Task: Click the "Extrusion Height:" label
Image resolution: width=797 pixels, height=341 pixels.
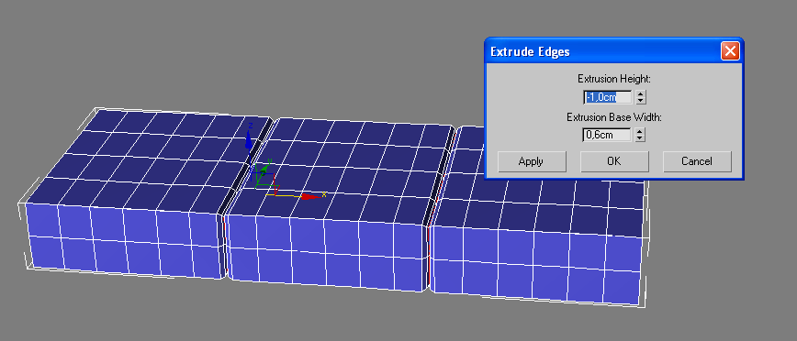Action: 614,79
